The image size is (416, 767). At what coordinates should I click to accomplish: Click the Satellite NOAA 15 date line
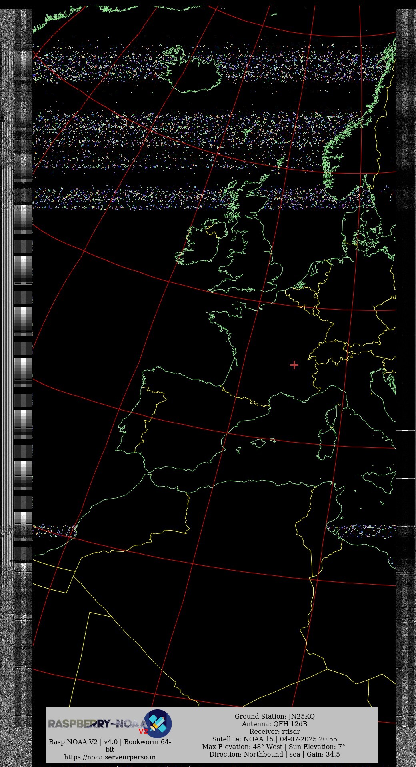[x=274, y=739]
